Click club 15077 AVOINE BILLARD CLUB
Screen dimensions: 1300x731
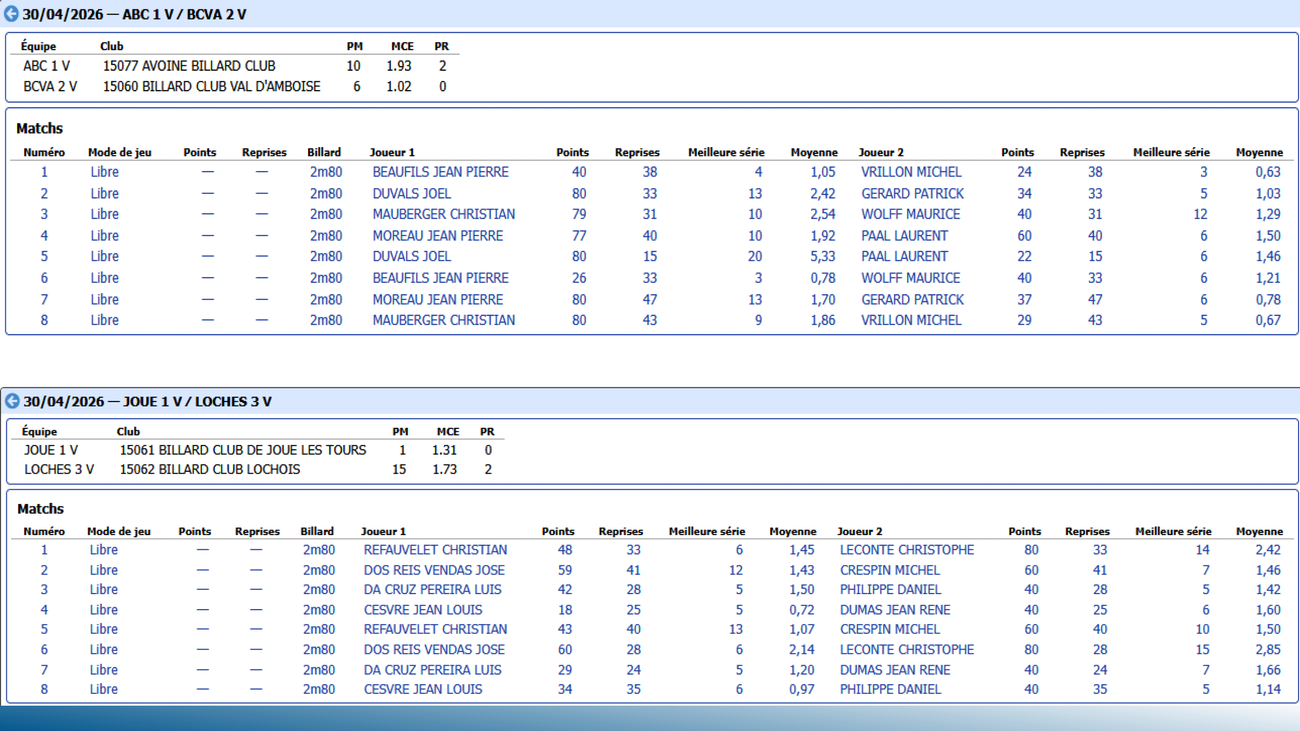pyautogui.click(x=189, y=66)
